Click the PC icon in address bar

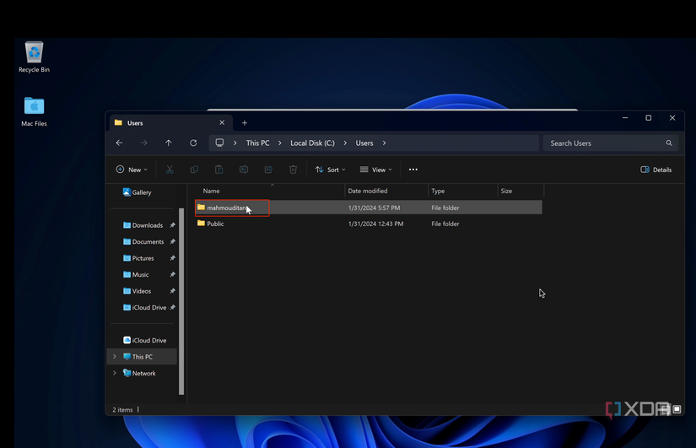tap(219, 143)
